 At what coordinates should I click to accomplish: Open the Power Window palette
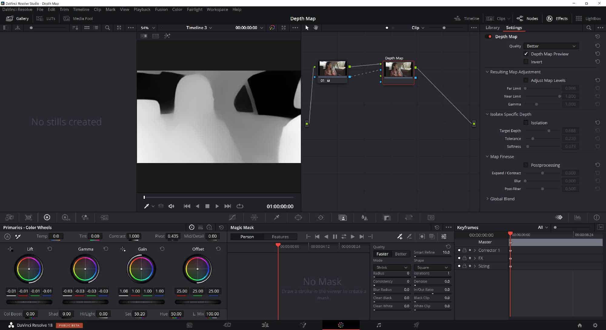[298, 218]
